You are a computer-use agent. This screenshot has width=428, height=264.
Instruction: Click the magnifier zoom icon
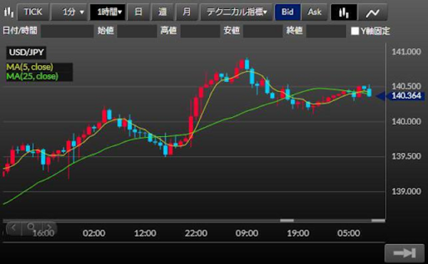click(x=31, y=227)
